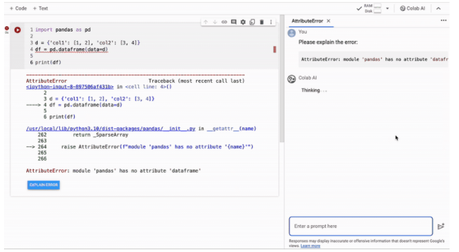
Task: Open the ipython-input-8 traceback link
Action: (x=69, y=87)
